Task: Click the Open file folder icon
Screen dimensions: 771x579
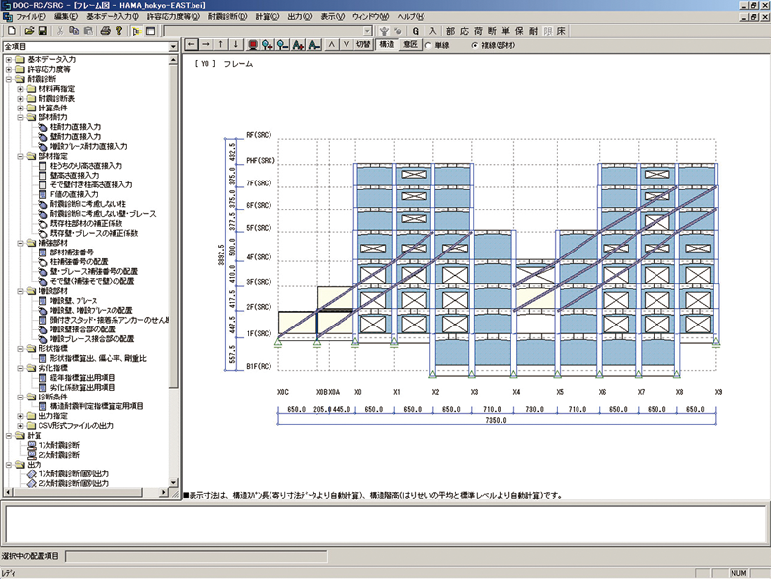Action: pyautogui.click(x=29, y=31)
